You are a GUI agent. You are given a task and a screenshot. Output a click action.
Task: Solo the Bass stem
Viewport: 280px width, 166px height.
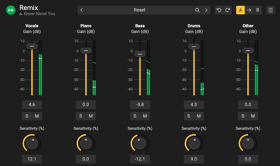[135, 116]
